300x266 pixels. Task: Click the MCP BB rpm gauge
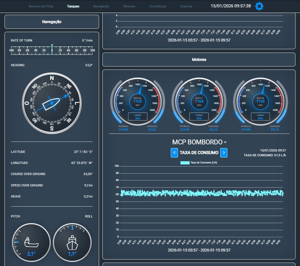(138, 101)
